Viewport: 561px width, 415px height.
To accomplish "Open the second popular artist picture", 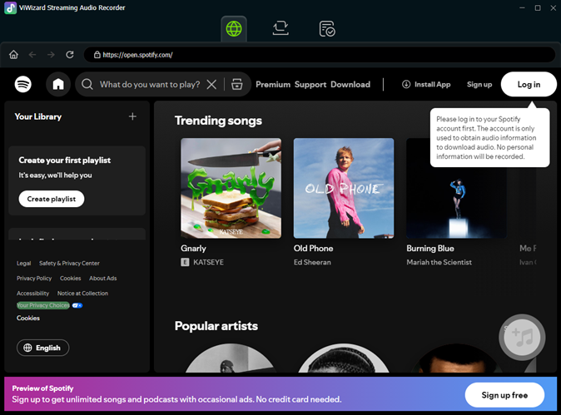I will (x=344, y=358).
